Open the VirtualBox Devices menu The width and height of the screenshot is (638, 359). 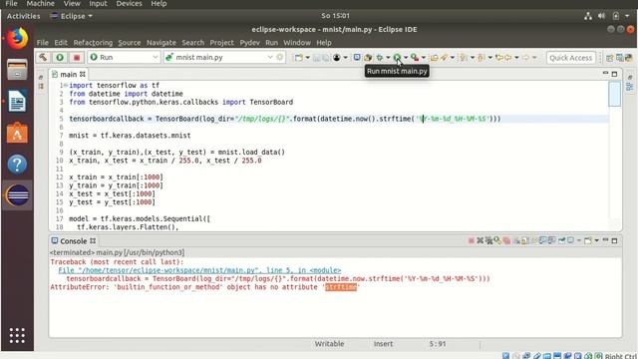(129, 4)
